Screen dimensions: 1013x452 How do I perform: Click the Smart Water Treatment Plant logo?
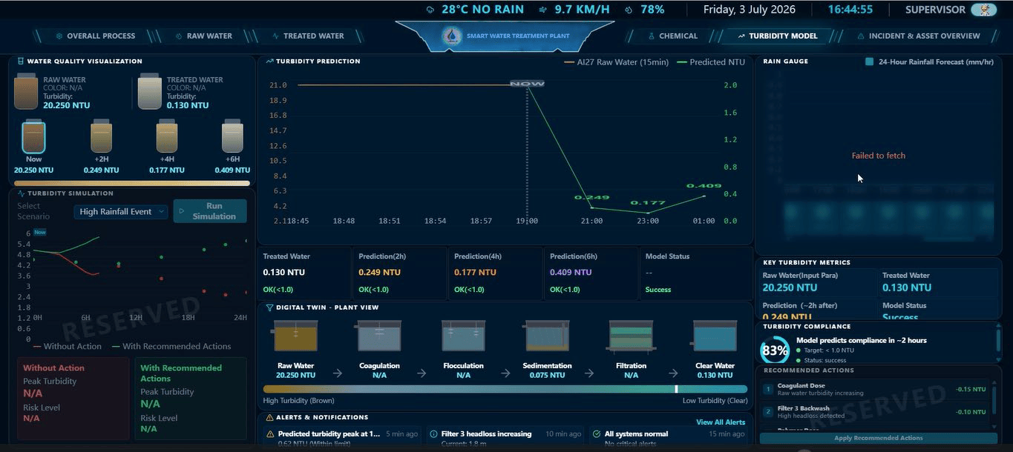(x=452, y=35)
